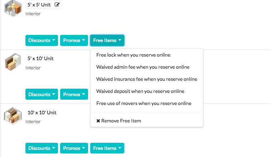Open Discounts dropdown for the 5' x 10' unit

pyautogui.click(x=42, y=94)
